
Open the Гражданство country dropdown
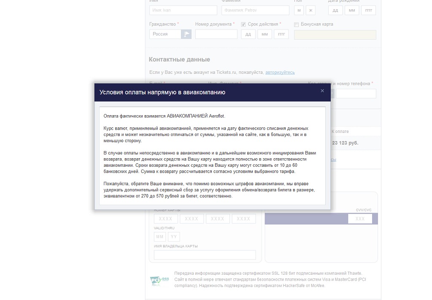pyautogui.click(x=165, y=34)
